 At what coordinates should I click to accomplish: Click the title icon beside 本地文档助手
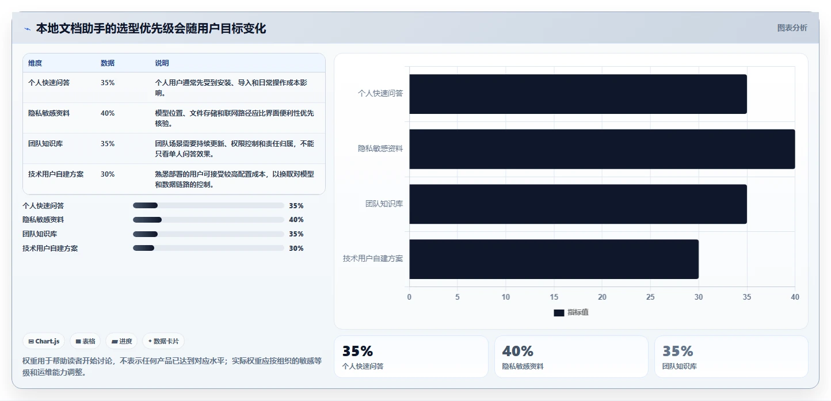tap(27, 29)
